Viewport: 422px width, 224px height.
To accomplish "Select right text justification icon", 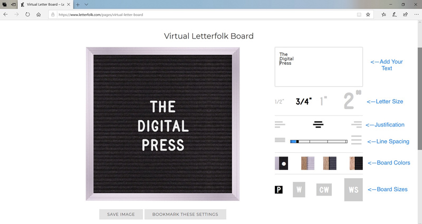I will tap(357, 124).
